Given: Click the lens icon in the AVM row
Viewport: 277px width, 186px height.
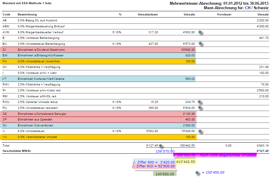Looking at the screenshot, I should (x=200, y=32).
